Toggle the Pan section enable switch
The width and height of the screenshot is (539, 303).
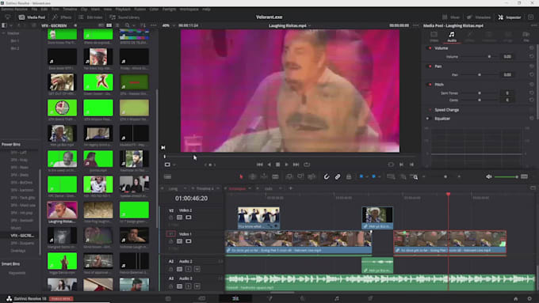pyautogui.click(x=430, y=66)
